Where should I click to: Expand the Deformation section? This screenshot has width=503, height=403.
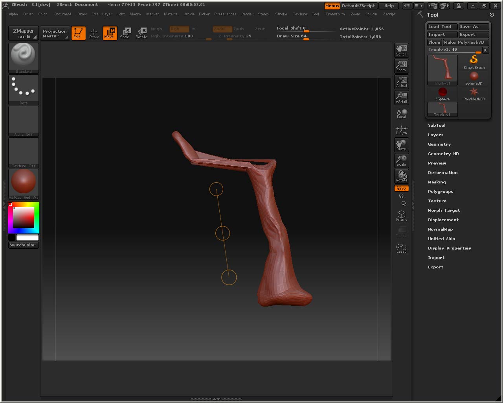pos(442,173)
